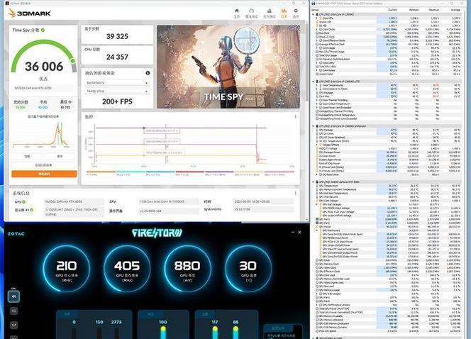Screen dimensions: 471x339
Task: Expand the Core Usage row in HWiNFO
Action: point(317,48)
